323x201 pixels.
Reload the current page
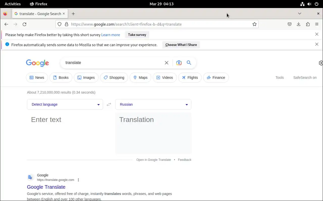coord(24,24)
